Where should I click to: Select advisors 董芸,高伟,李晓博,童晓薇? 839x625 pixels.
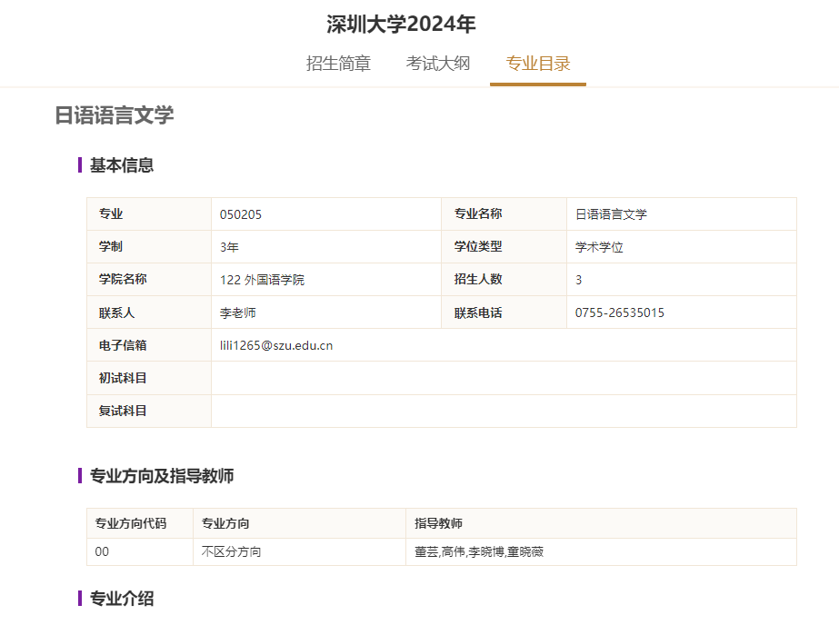(x=479, y=551)
